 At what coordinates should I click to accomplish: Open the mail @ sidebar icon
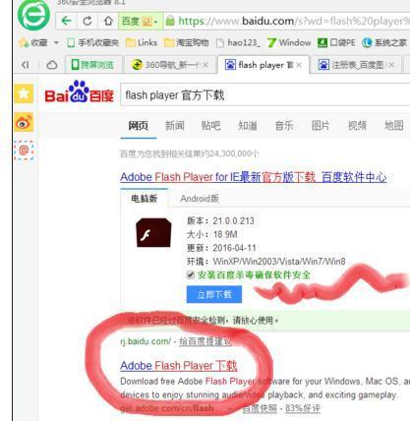[x=24, y=150]
